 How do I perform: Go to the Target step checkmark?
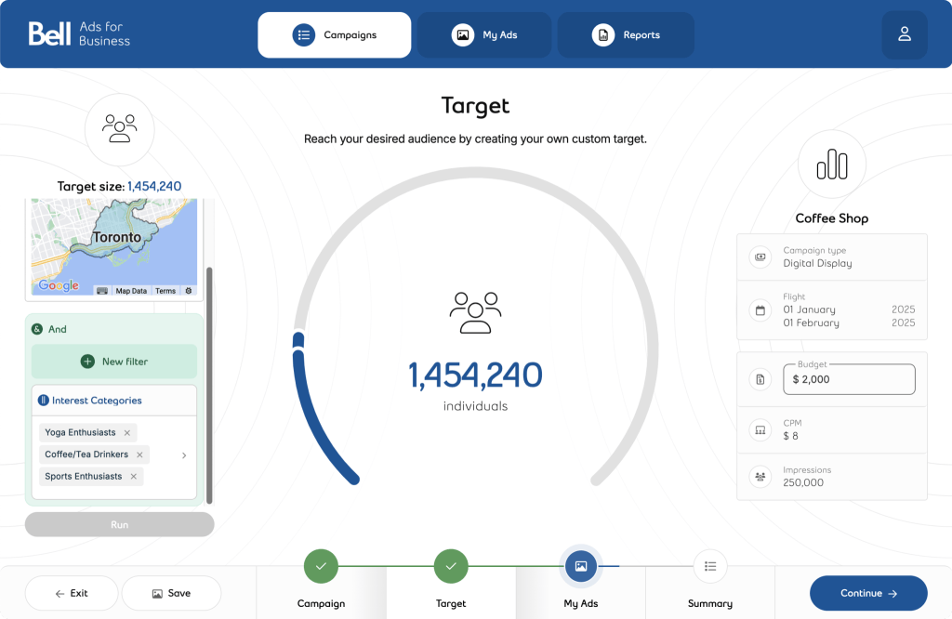point(451,566)
